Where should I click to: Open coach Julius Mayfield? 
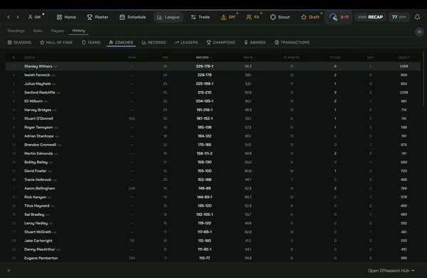tap(37, 83)
